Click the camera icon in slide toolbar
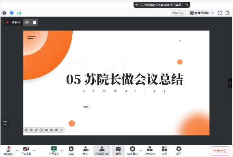 tap(46, 130)
